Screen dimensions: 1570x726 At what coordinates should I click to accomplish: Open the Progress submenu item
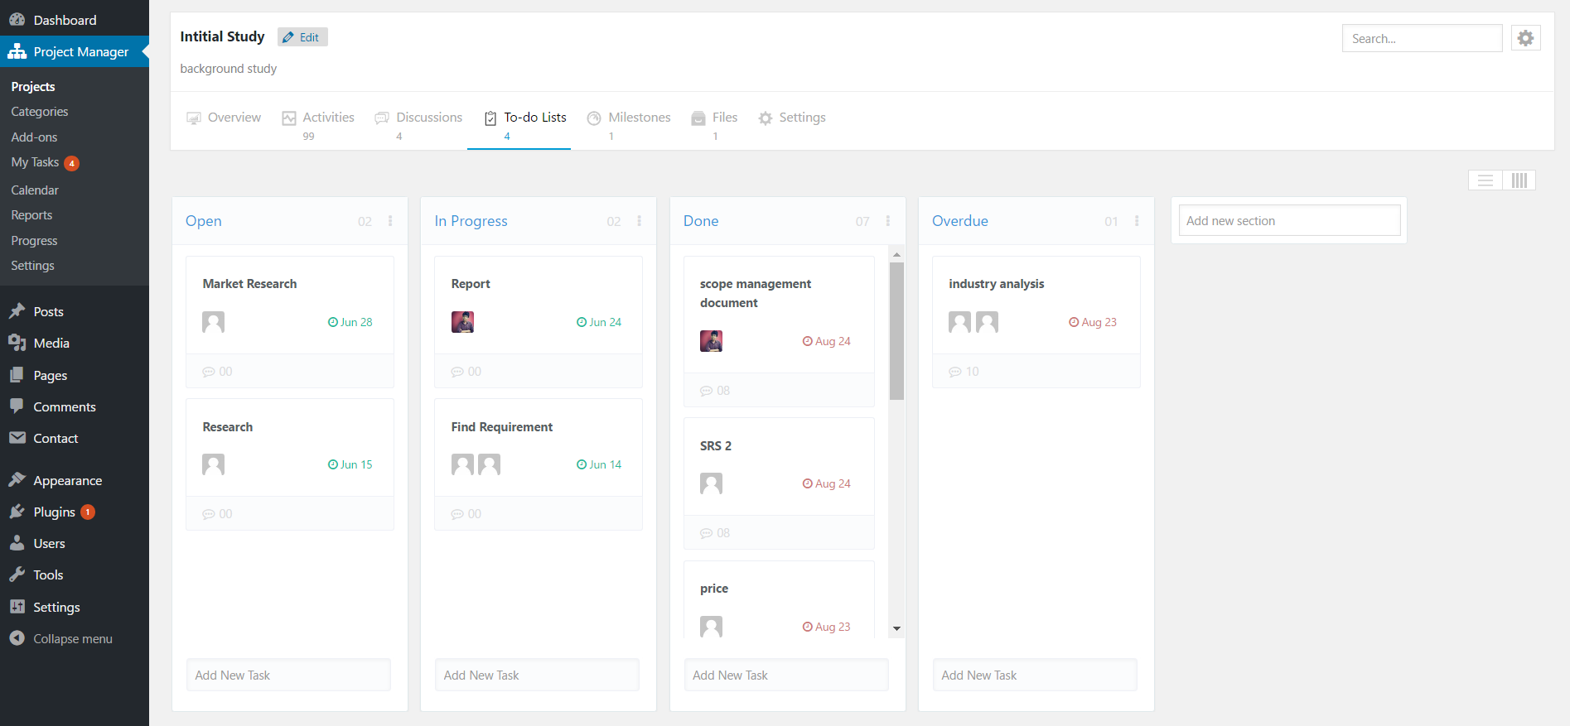pyautogui.click(x=34, y=241)
